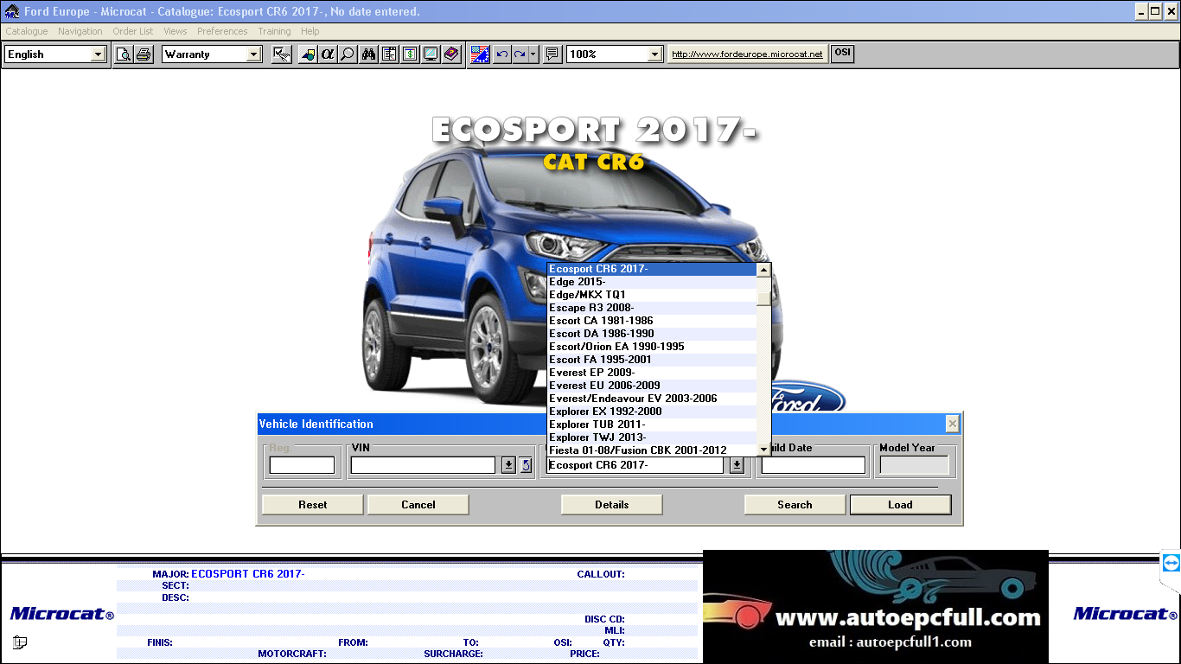Image resolution: width=1181 pixels, height=664 pixels.
Task: Open the Order List menu
Action: [x=133, y=31]
